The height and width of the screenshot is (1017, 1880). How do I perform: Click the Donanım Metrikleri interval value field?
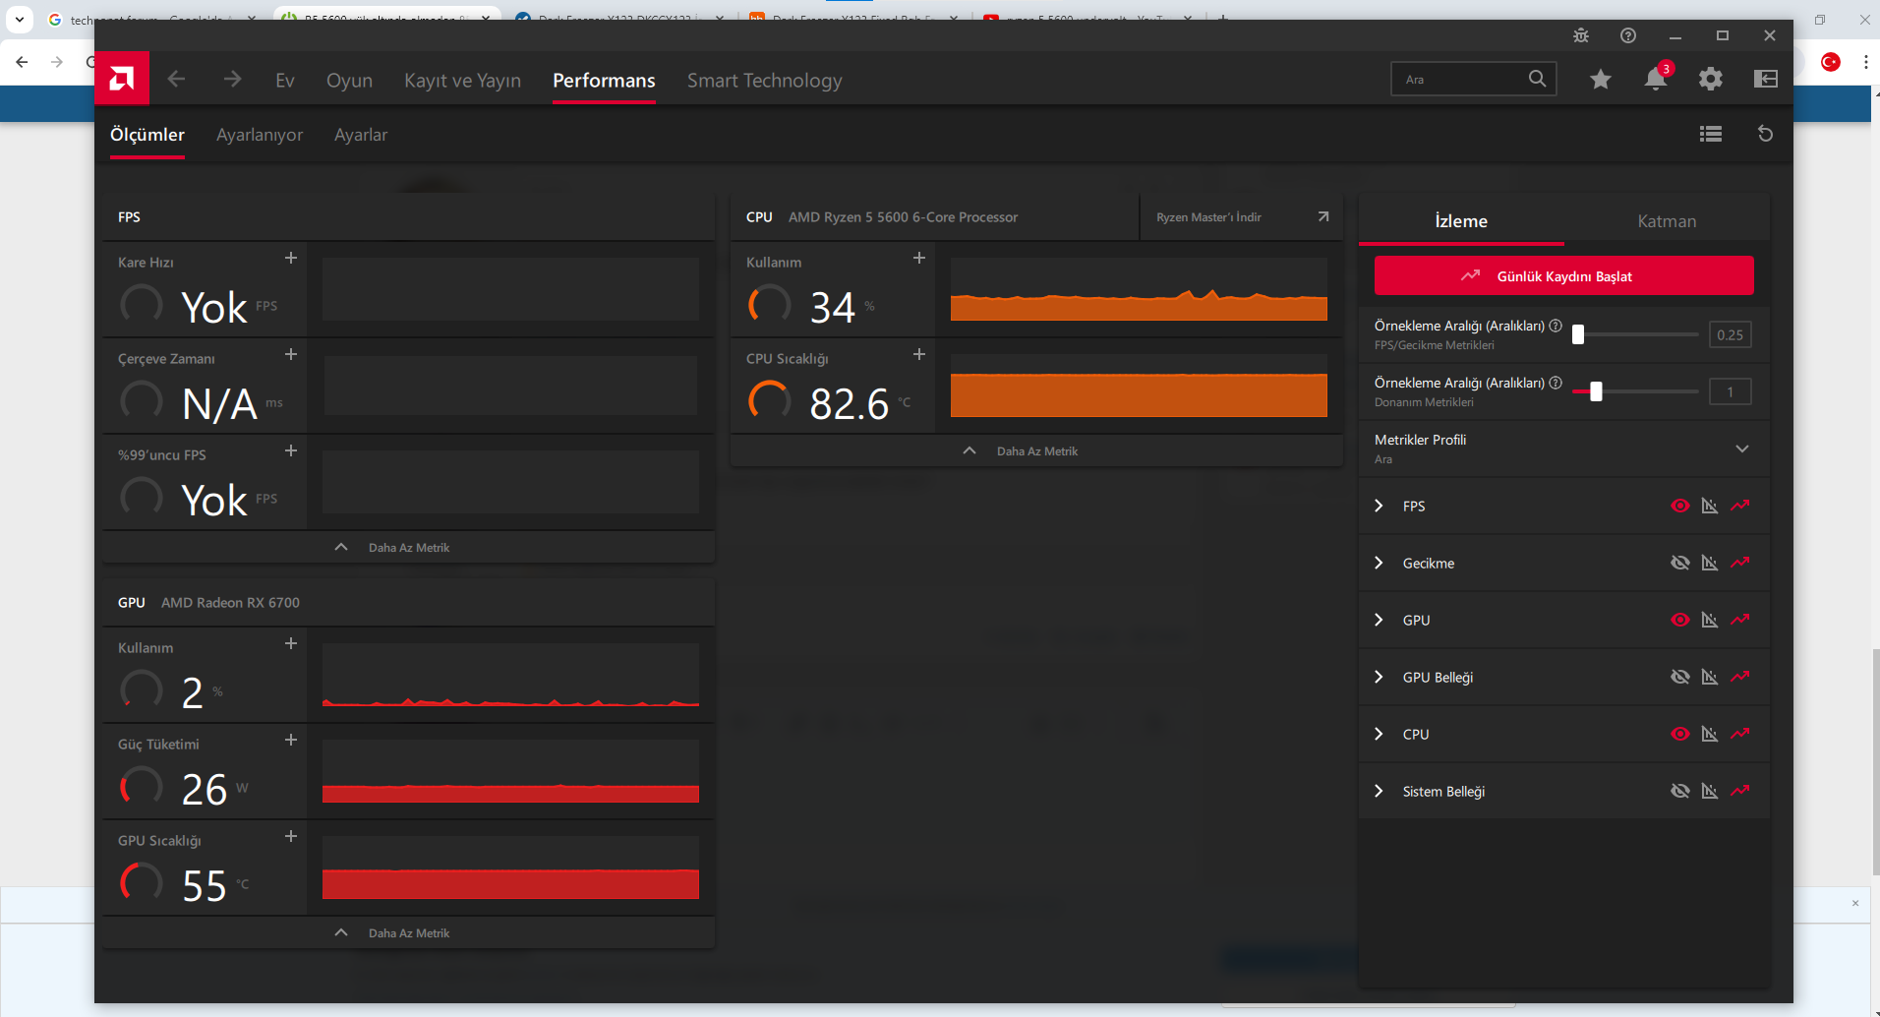(x=1730, y=391)
